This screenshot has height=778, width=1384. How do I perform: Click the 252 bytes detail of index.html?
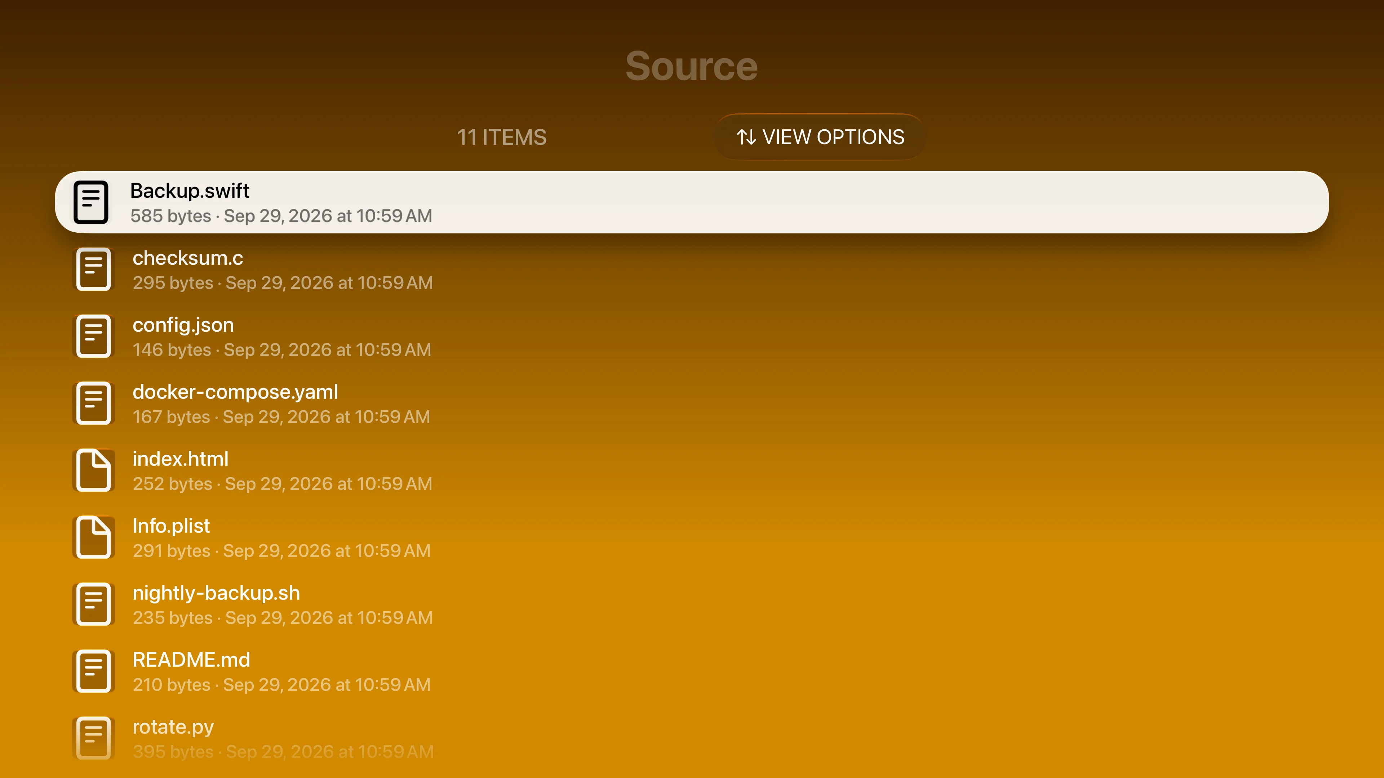(282, 484)
